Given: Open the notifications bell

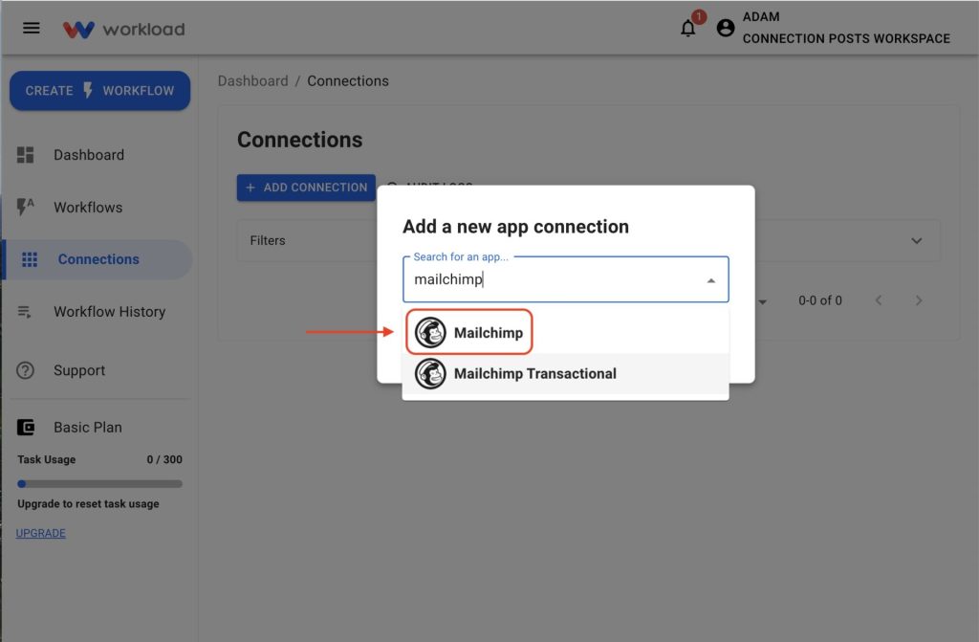Looking at the screenshot, I should point(688,28).
